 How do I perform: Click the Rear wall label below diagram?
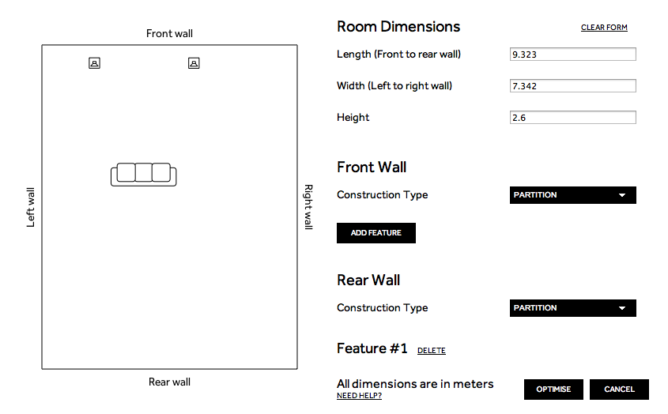[169, 382]
